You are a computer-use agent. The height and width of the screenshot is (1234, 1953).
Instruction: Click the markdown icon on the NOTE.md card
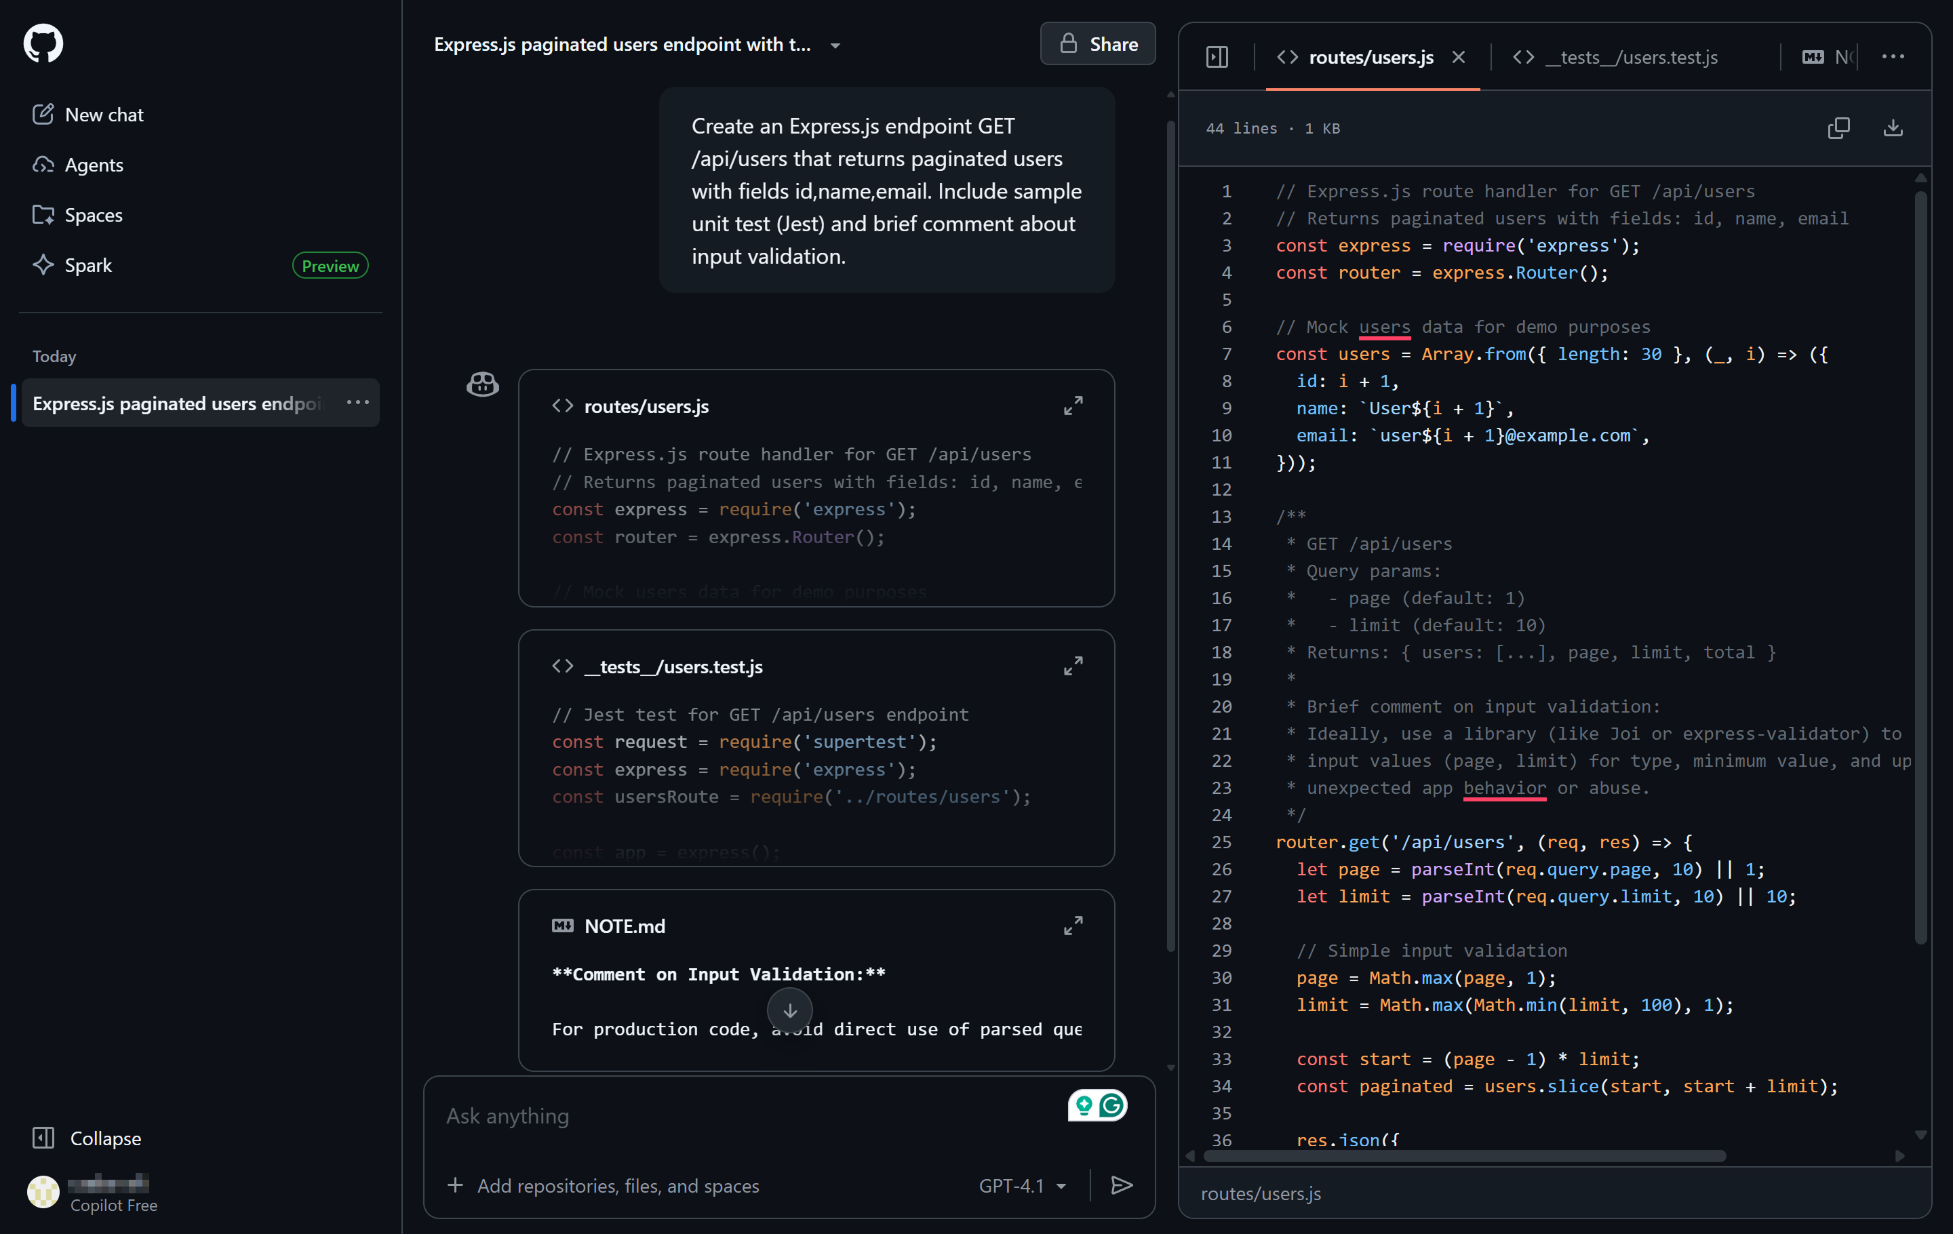[562, 925]
